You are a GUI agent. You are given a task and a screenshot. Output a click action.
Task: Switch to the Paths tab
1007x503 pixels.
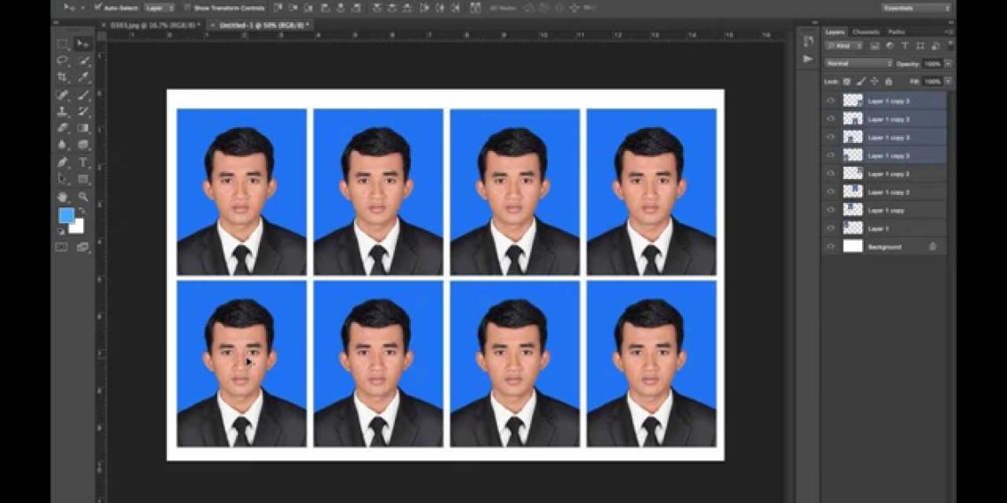point(896,32)
